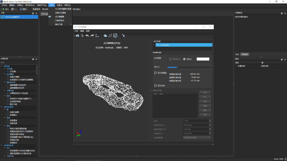The height and width of the screenshot is (161, 287).
Task: Switch to the 历史 tab
Action: coord(237,54)
